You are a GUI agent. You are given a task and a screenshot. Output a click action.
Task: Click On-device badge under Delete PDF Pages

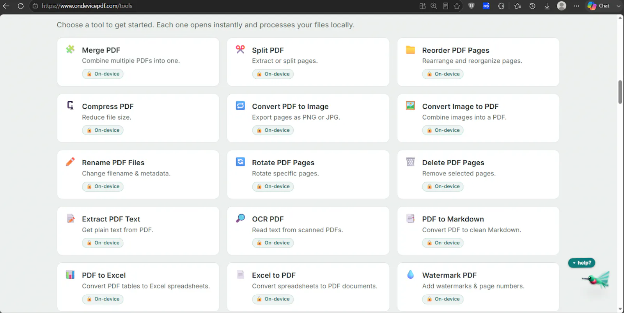(x=443, y=186)
